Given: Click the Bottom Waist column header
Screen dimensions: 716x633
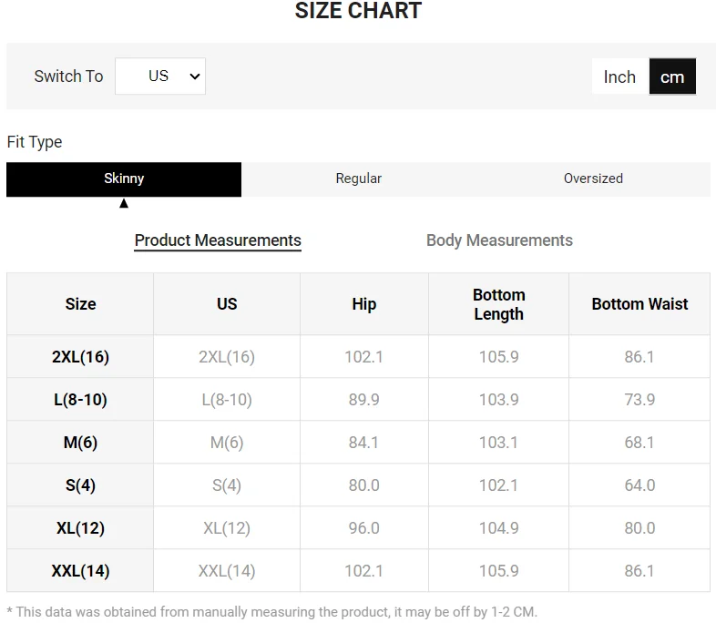Looking at the screenshot, I should pos(639,304).
